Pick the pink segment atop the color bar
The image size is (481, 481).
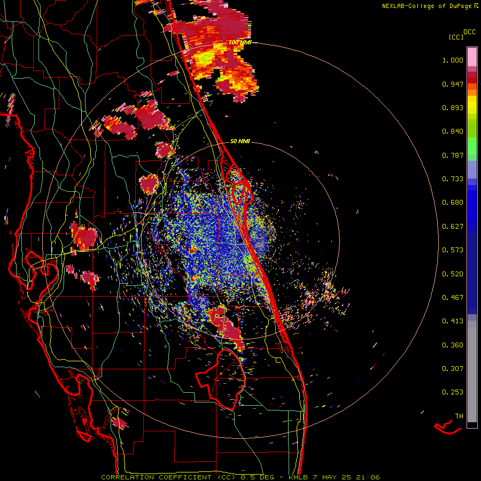(472, 57)
